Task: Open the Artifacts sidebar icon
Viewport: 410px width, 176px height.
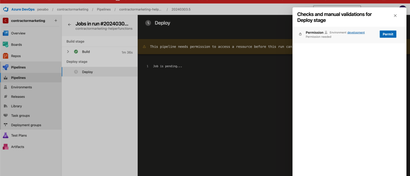Action: click(x=6, y=147)
